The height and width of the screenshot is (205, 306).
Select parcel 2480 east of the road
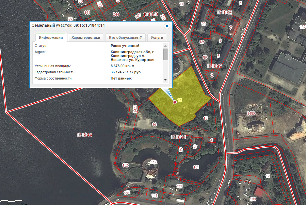(251, 113)
